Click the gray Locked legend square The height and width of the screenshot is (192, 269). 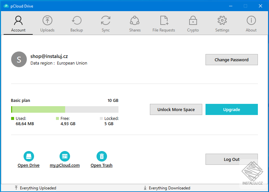[x=101, y=118]
